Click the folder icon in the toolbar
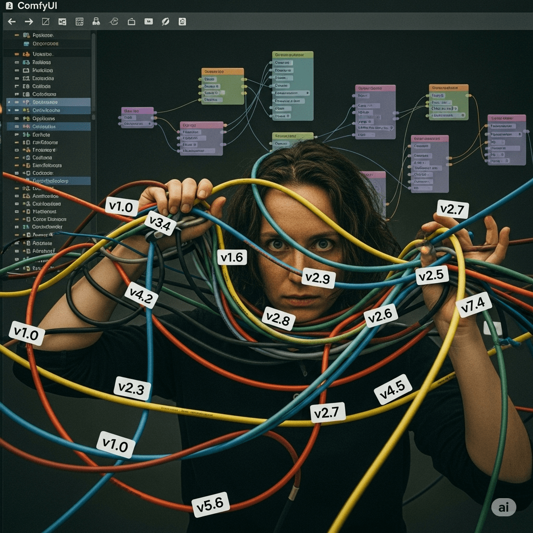The width and height of the screenshot is (533, 533). (131, 21)
